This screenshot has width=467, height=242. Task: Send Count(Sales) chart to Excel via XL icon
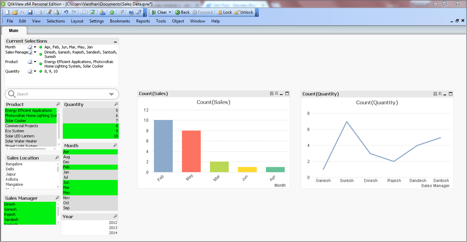click(277, 94)
